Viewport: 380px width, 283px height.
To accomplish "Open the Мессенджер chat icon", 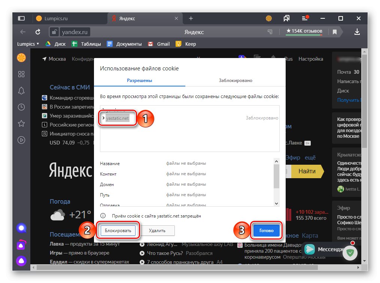I will 310,249.
